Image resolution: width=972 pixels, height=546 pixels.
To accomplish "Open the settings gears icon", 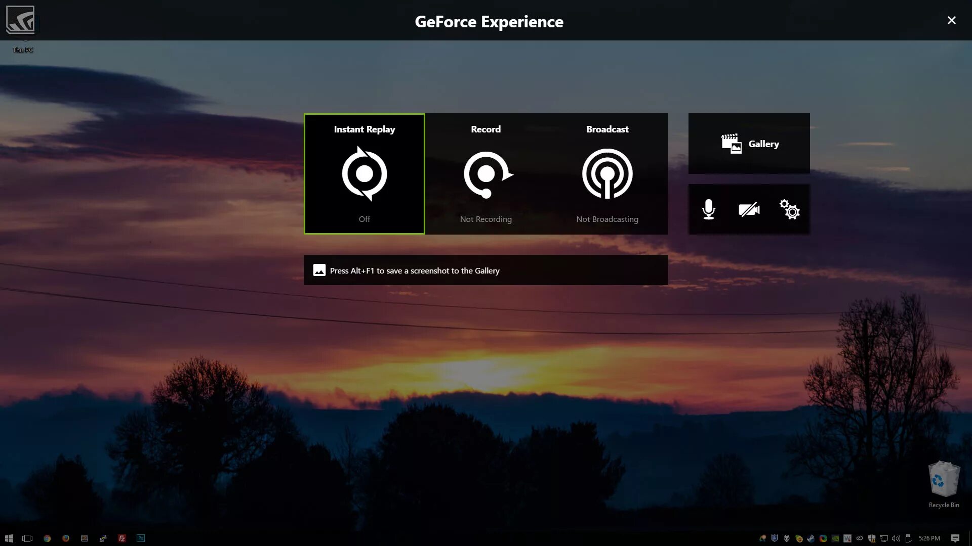I will (x=790, y=209).
